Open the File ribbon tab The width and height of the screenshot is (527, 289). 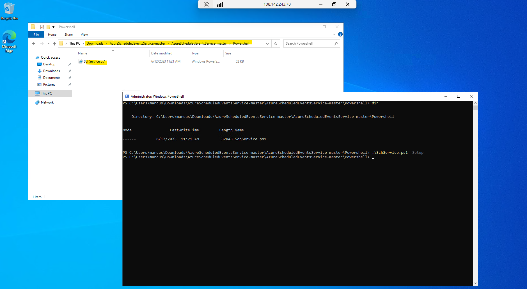click(x=36, y=35)
